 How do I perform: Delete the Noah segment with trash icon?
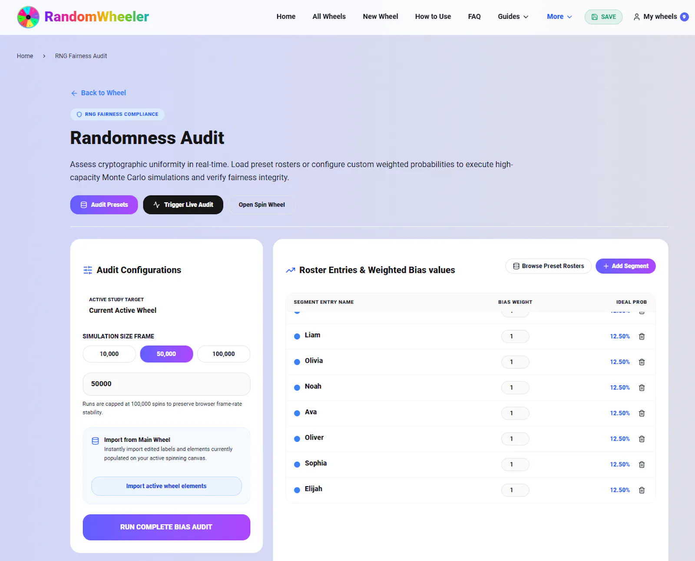pyautogui.click(x=642, y=387)
